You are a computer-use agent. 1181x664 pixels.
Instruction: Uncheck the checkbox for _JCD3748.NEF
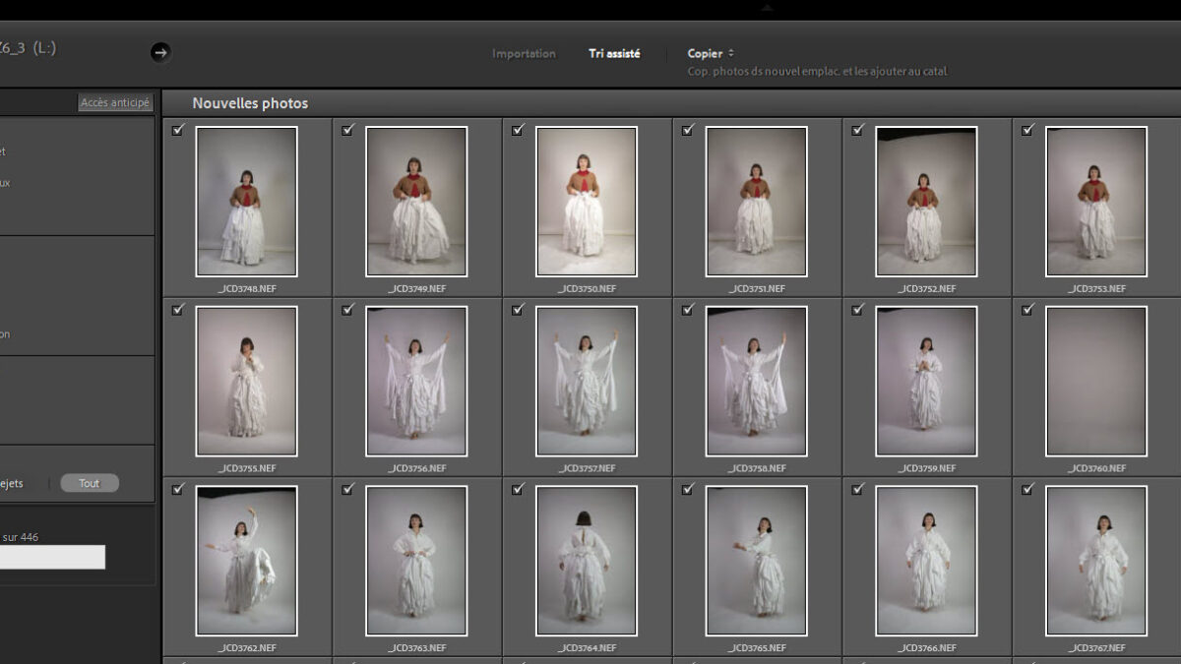click(178, 130)
